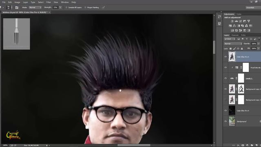Switch to the Paths tab
The height and width of the screenshot is (147, 261).
click(x=243, y=35)
